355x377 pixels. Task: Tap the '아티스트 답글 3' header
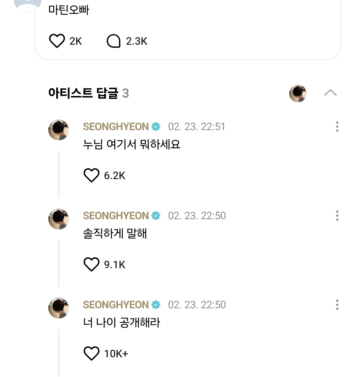(88, 93)
